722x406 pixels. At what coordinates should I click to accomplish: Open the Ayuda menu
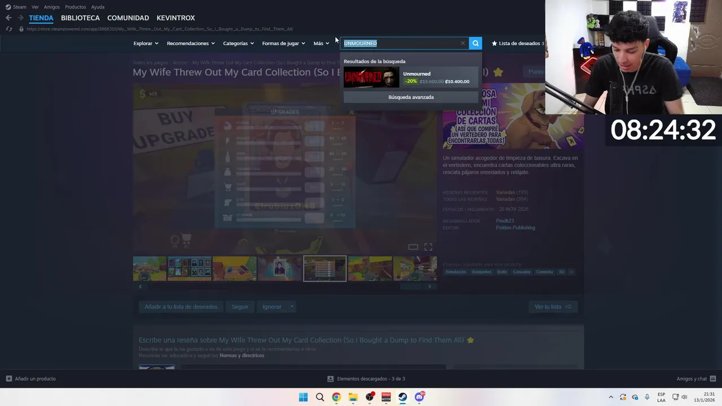98,7
